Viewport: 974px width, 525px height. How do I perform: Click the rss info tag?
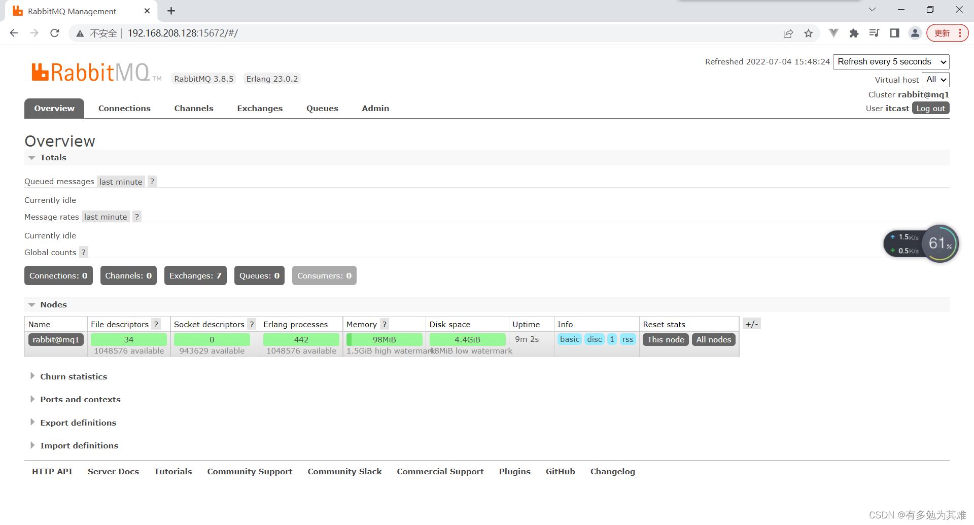tap(628, 339)
